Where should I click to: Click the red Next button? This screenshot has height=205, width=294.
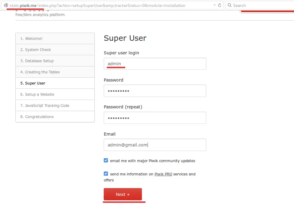coord(123,194)
